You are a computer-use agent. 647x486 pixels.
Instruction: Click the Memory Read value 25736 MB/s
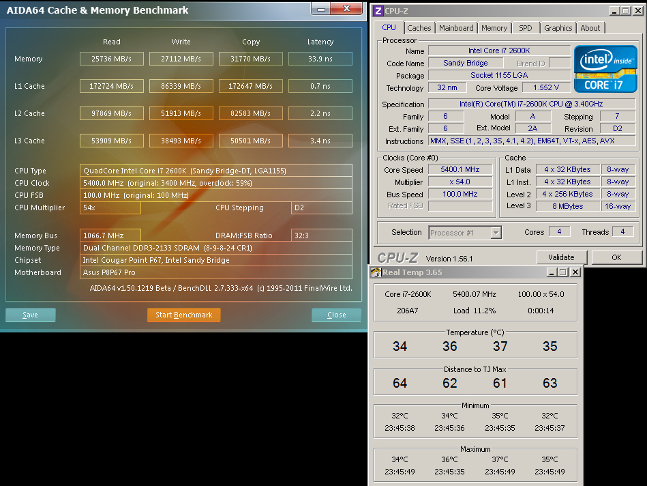(111, 59)
